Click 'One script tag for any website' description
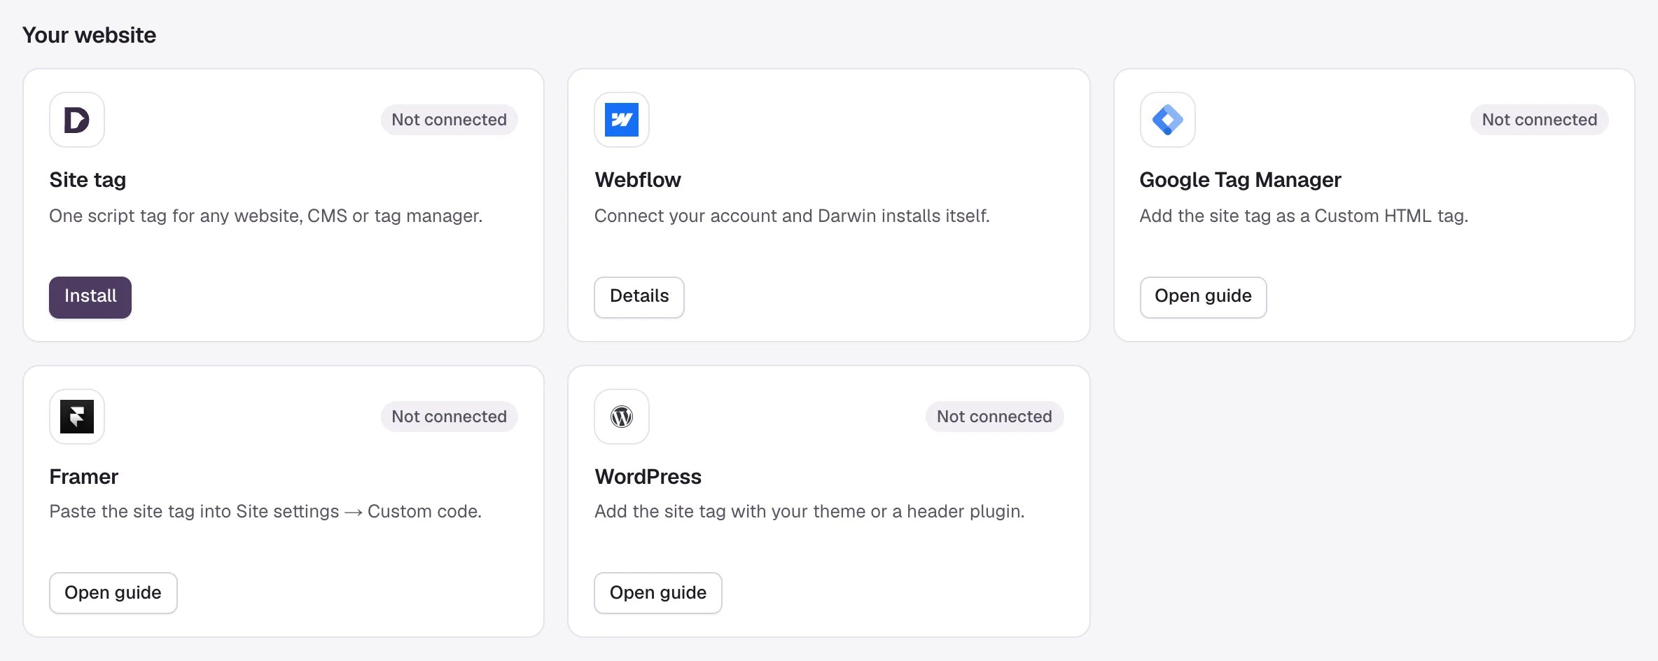Image resolution: width=1658 pixels, height=661 pixels. coord(266,216)
